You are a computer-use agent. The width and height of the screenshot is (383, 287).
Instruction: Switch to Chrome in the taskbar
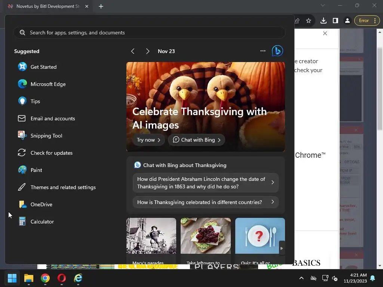tap(45, 278)
